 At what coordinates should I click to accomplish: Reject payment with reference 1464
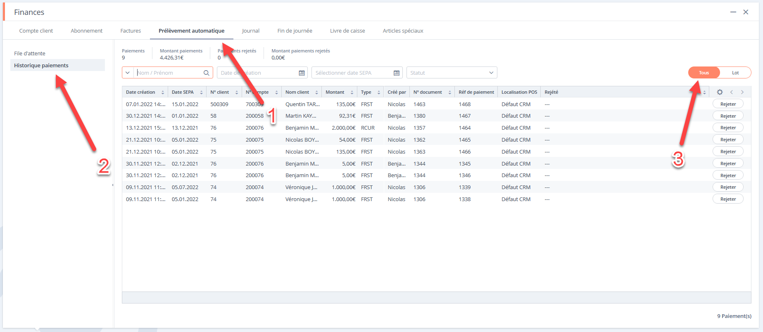tap(728, 128)
